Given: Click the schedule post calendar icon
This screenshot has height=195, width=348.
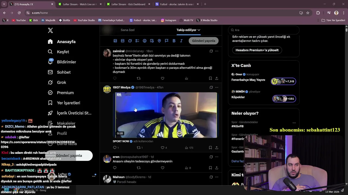Looking at the screenshot, I should [152, 41].
